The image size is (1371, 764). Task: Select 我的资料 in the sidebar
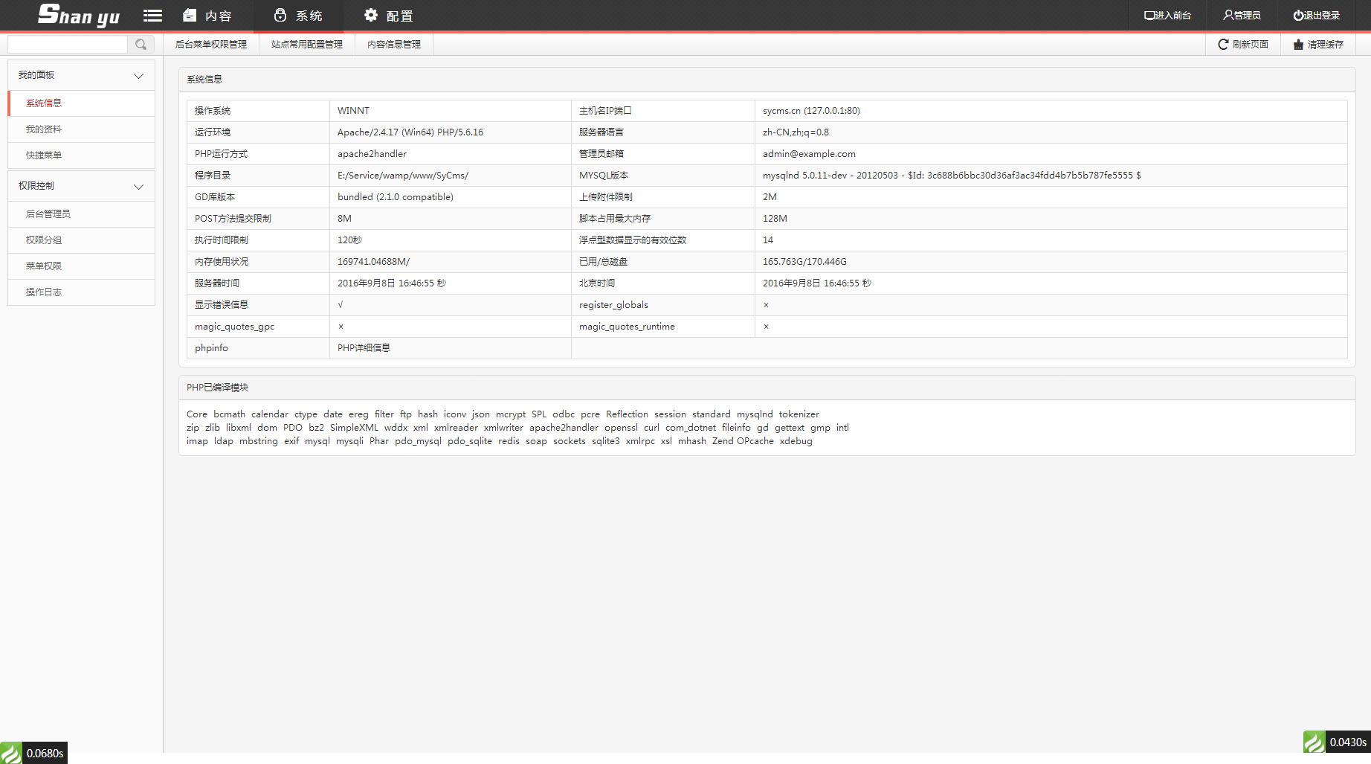[82, 129]
